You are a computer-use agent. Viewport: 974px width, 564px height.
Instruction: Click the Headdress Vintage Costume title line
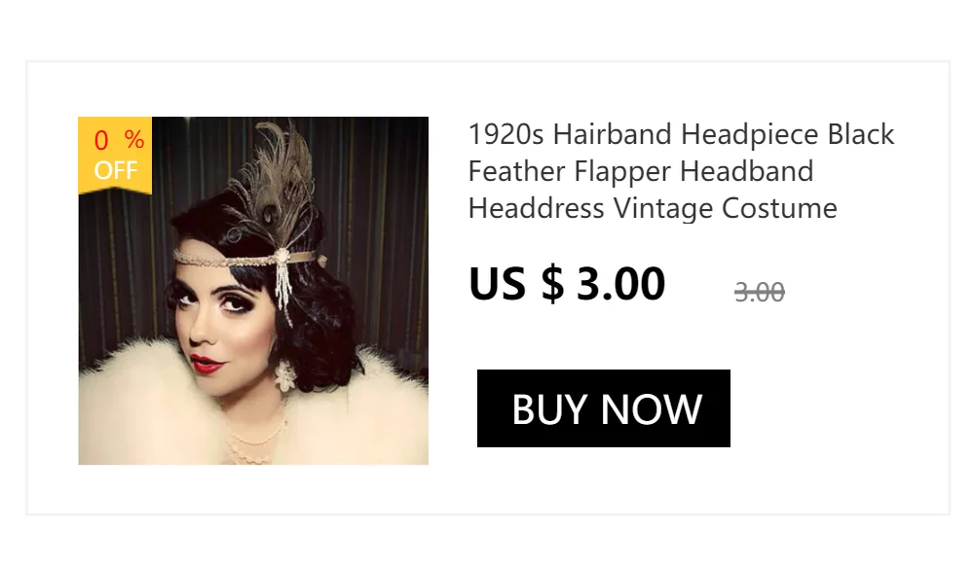click(653, 208)
